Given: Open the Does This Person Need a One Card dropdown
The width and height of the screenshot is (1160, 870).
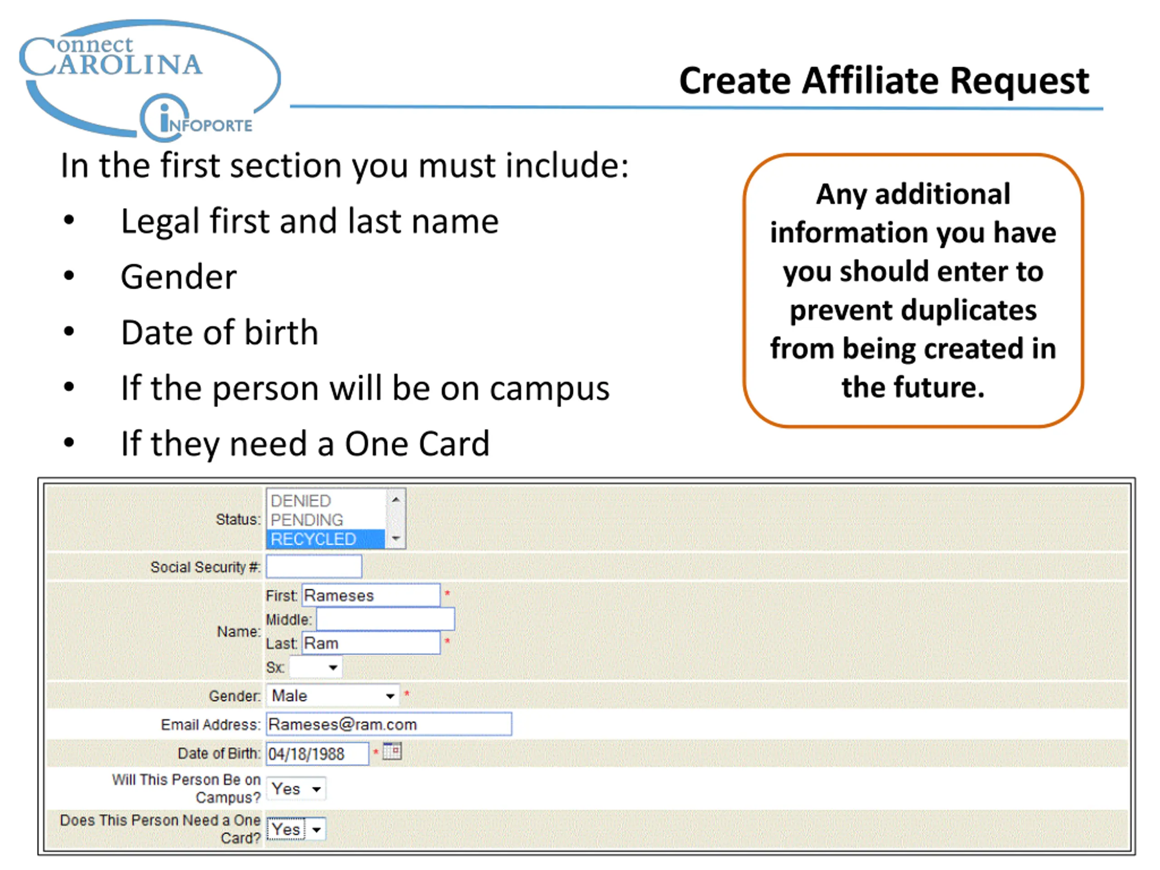Looking at the screenshot, I should (x=296, y=829).
